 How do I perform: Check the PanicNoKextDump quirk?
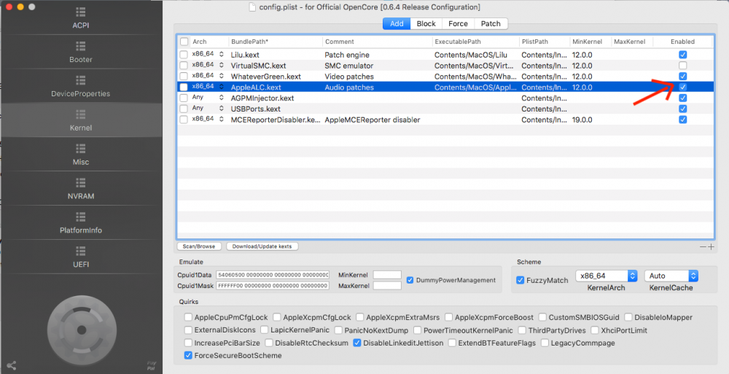[x=338, y=330]
